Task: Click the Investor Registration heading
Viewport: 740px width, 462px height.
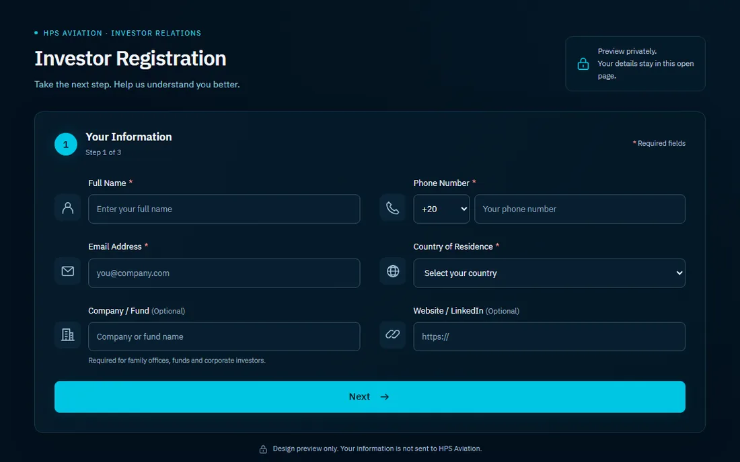Action: [x=131, y=58]
